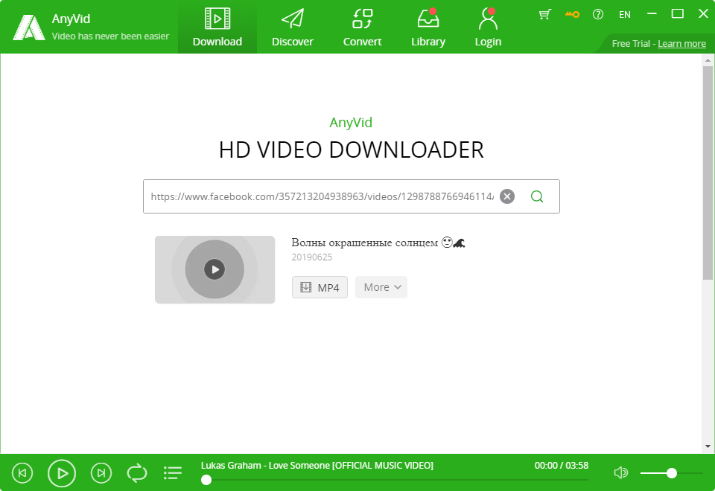Toggle the repeat loop mode
Viewport: 715px width, 491px height.
tap(137, 473)
